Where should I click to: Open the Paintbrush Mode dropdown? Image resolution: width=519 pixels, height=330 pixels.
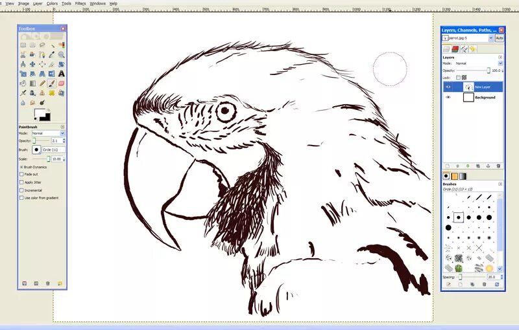[x=48, y=133]
